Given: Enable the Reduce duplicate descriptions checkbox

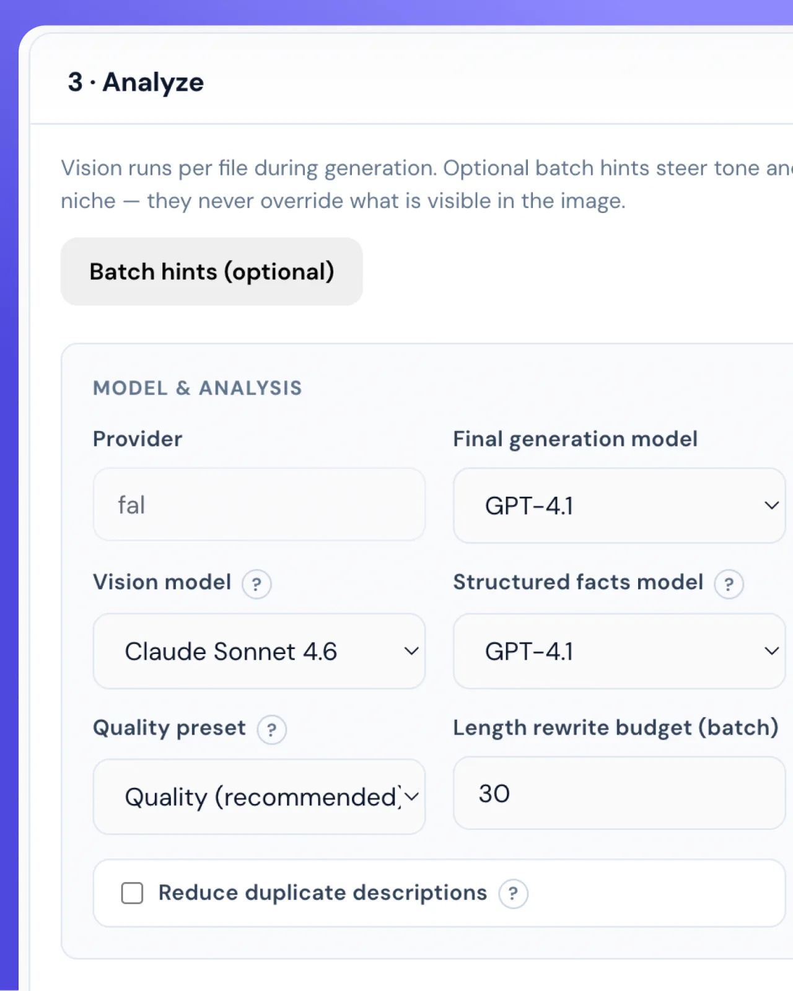Looking at the screenshot, I should pos(132,893).
